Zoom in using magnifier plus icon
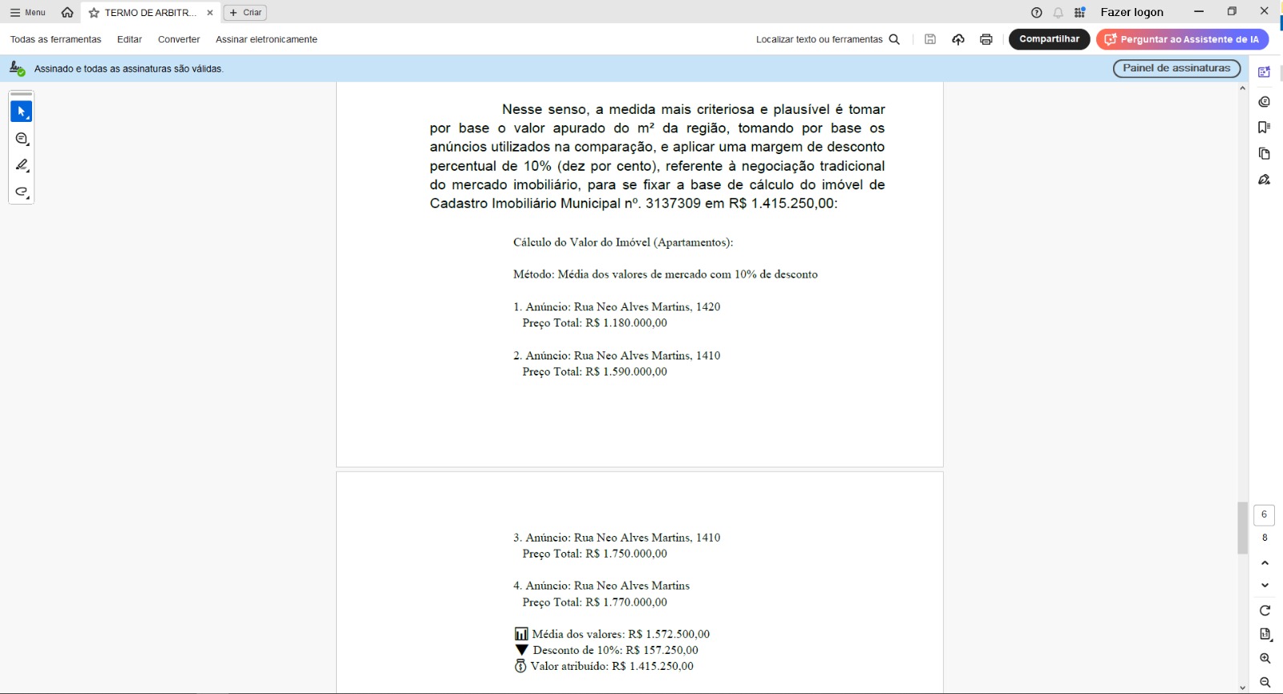Image resolution: width=1283 pixels, height=694 pixels. (x=1265, y=659)
